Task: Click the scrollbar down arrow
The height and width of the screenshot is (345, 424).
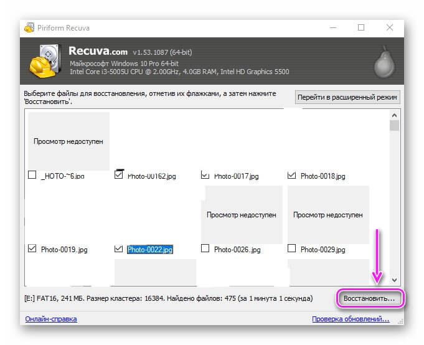Action: click(395, 280)
